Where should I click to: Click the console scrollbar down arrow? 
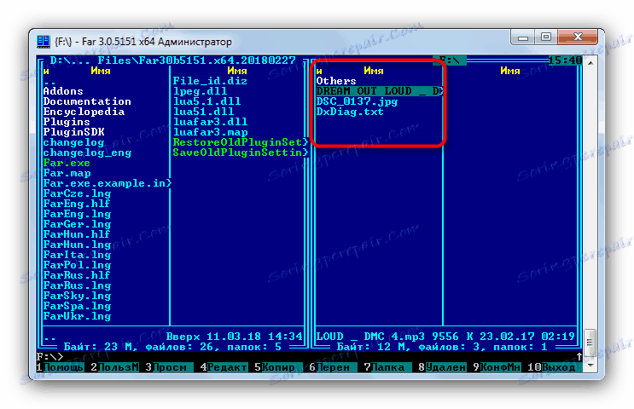[590, 366]
